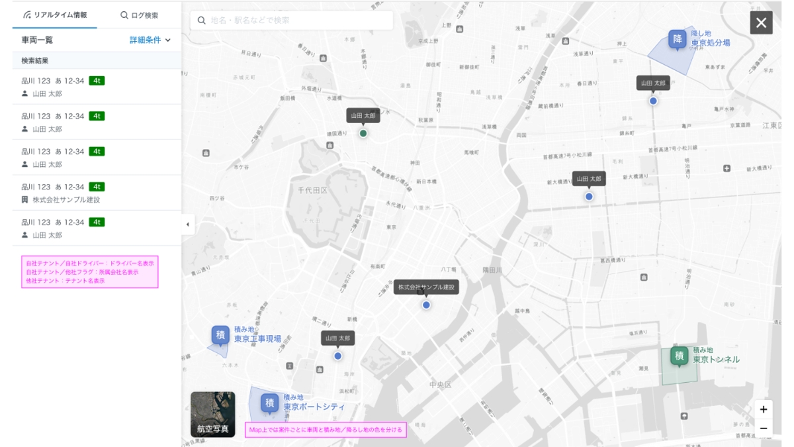Close the map with the X button
The image size is (794, 447).
(x=761, y=23)
